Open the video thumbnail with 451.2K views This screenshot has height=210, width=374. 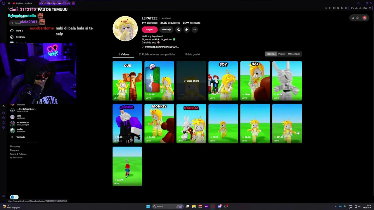click(x=287, y=124)
